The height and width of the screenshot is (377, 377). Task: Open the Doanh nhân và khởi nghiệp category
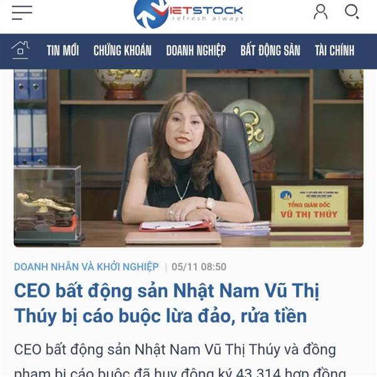pos(86,267)
